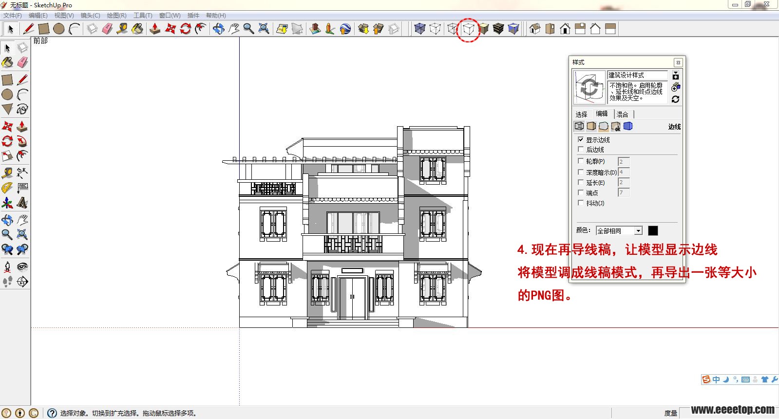
Task: Select the Follow Me tool in left toolbar
Action: pos(22,141)
